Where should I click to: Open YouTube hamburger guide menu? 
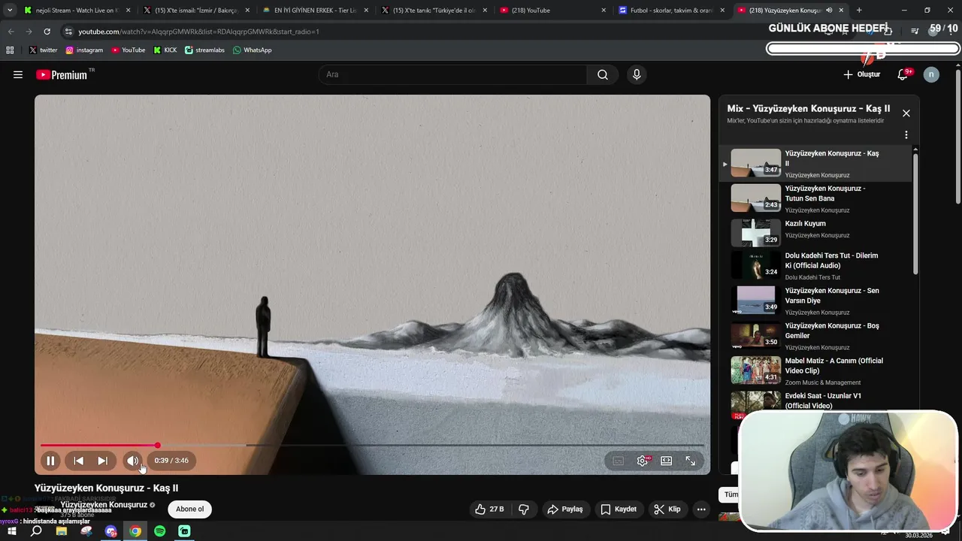18,74
